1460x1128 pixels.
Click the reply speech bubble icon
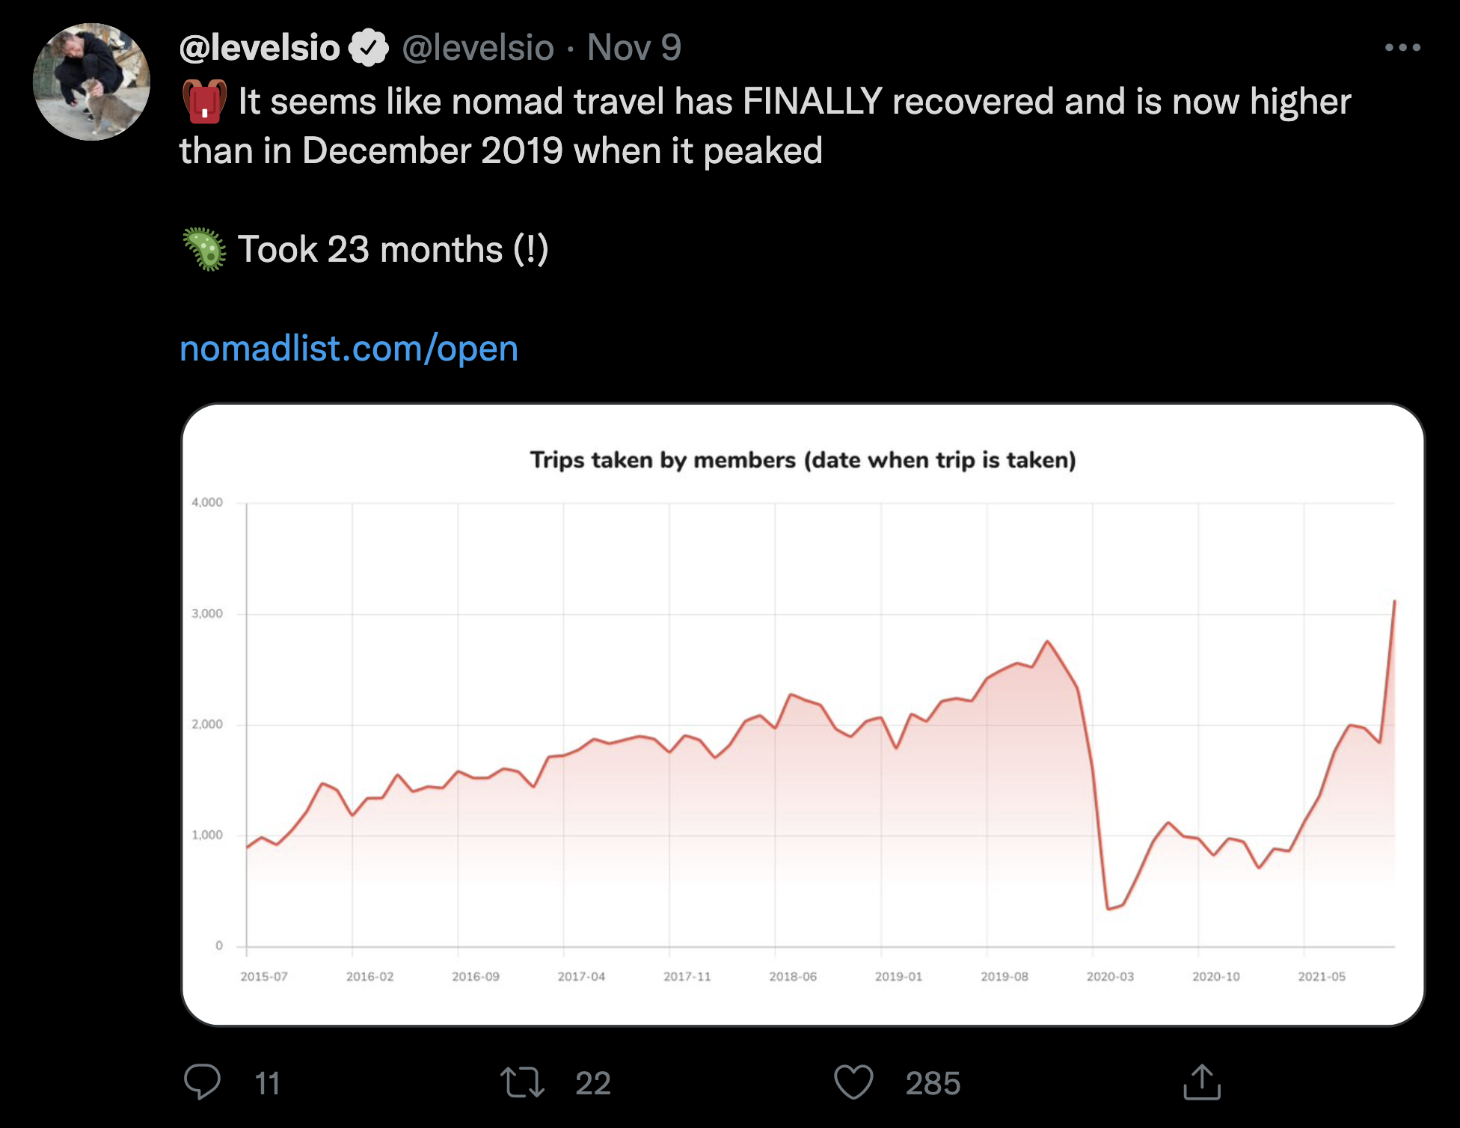click(202, 1082)
